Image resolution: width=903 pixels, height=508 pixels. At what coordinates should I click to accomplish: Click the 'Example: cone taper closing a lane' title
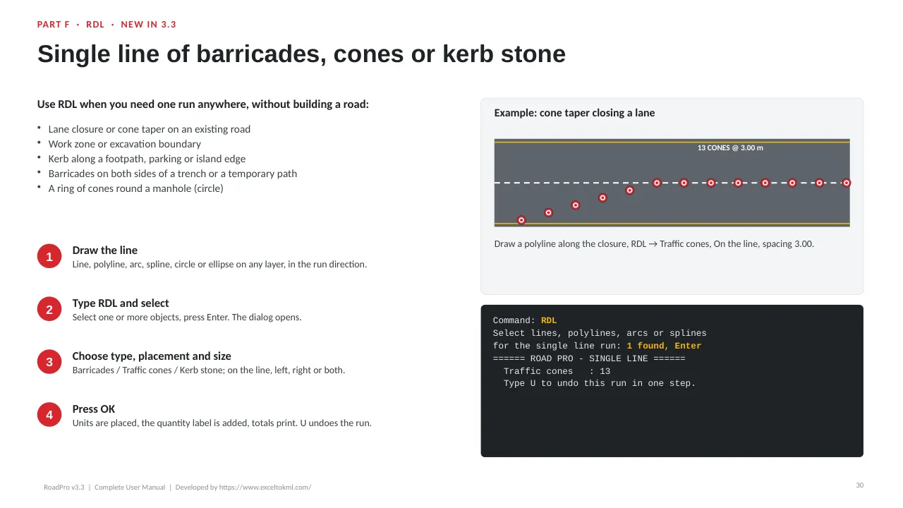(574, 113)
